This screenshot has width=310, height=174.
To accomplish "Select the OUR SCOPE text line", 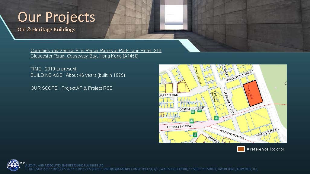I will click(x=71, y=88).
